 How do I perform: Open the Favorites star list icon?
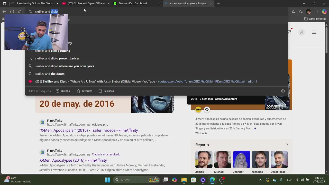pyautogui.click(x=301, y=12)
